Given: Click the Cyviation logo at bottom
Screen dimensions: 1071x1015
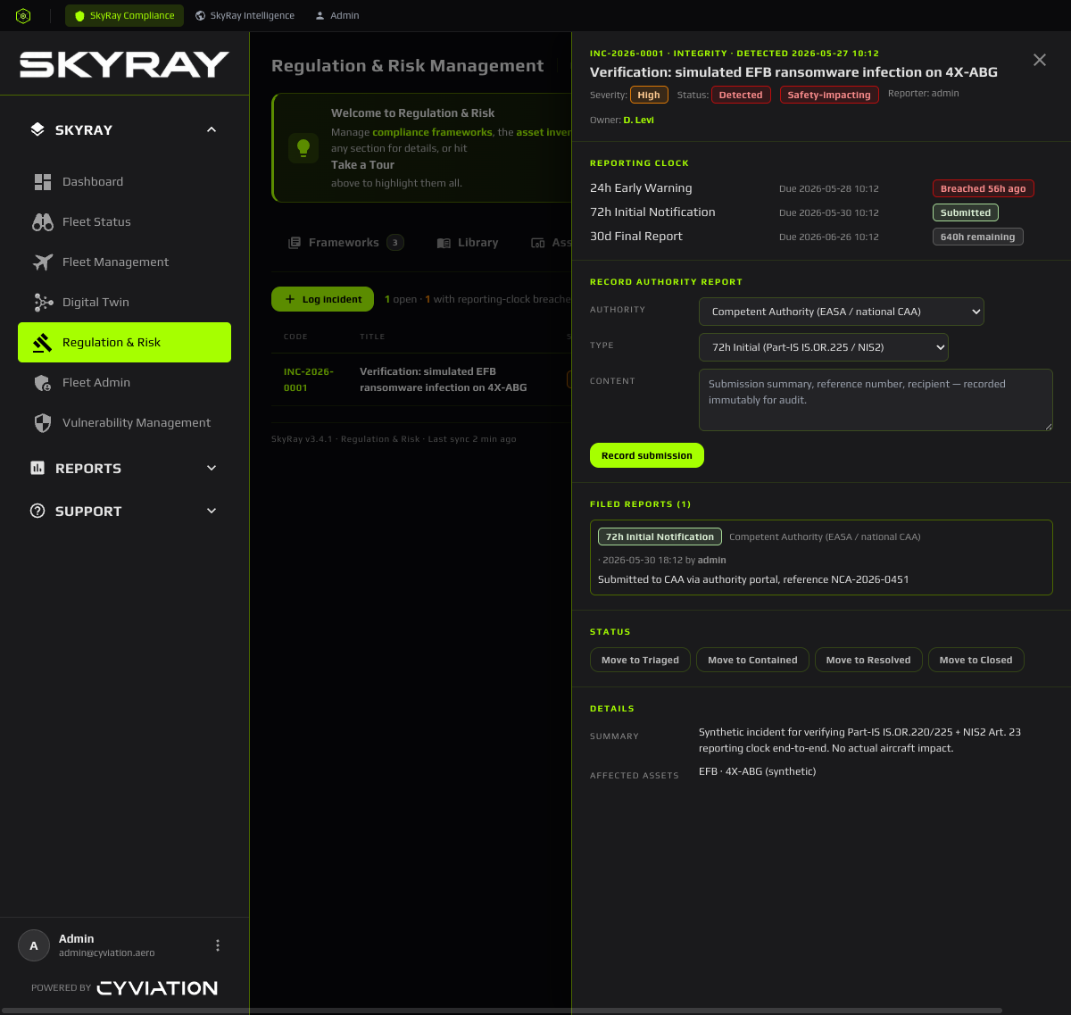Looking at the screenshot, I should (157, 988).
